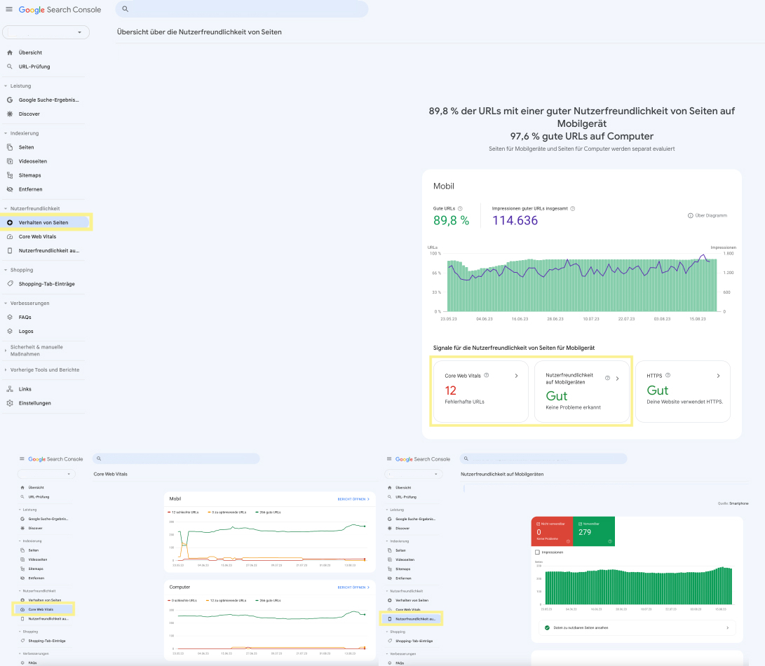765x666 pixels.
Task: Select highlighted Core Web Vitals item in Core Web Vitals view
Action: 44,609
